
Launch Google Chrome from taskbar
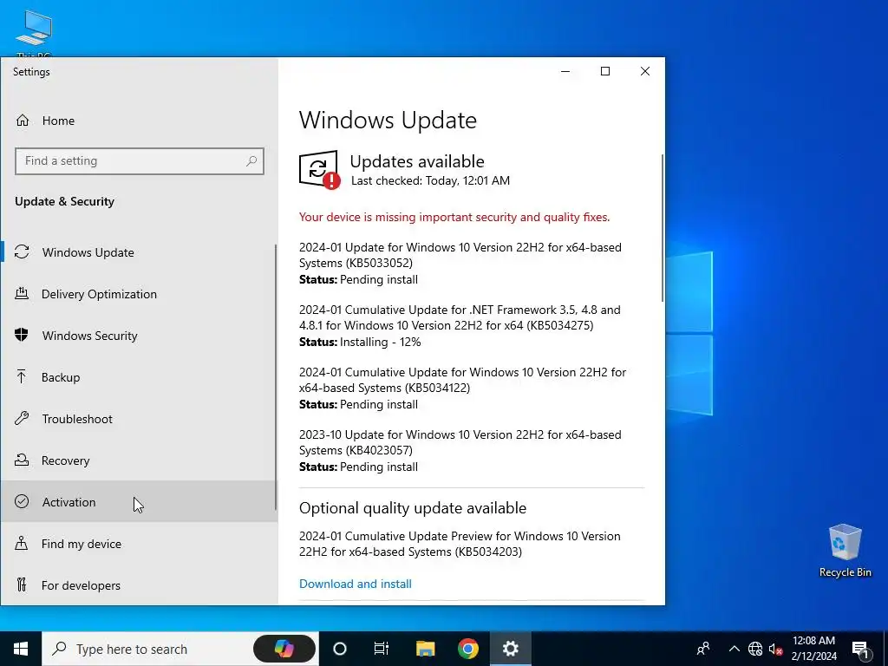[x=467, y=649]
